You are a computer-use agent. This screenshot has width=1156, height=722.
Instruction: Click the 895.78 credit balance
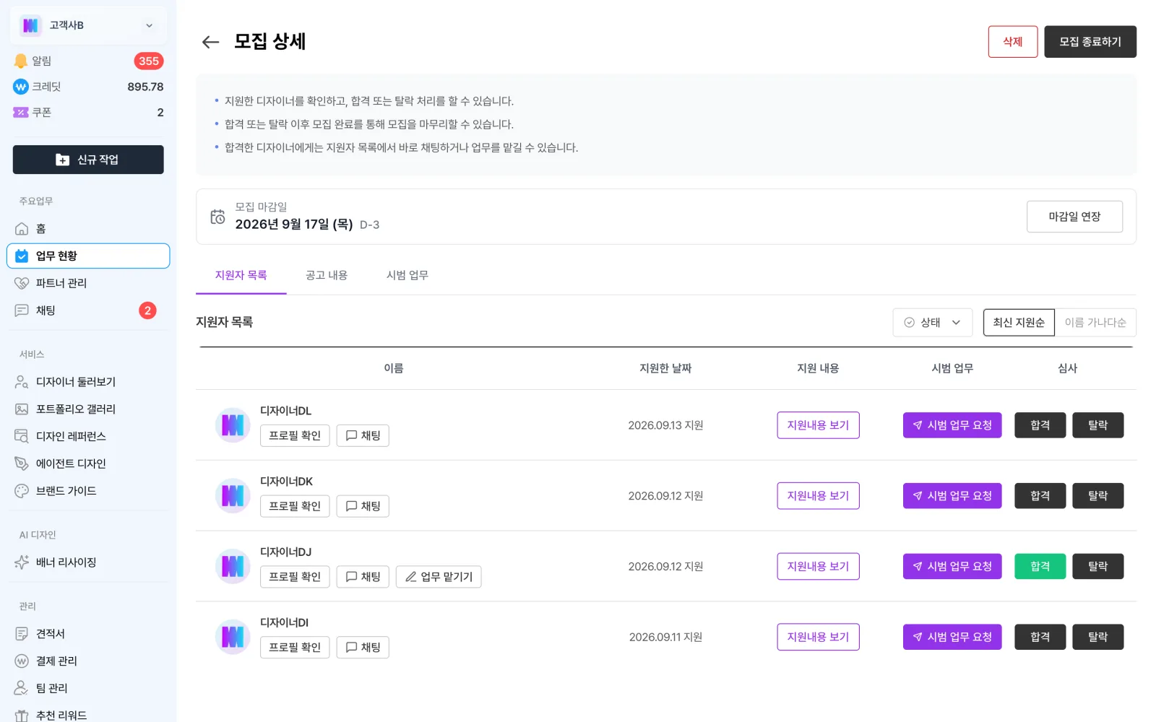[x=145, y=87]
